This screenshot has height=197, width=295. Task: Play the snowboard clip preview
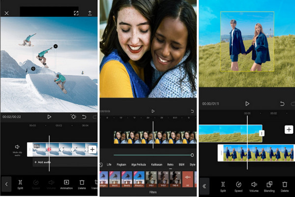tap(49, 117)
